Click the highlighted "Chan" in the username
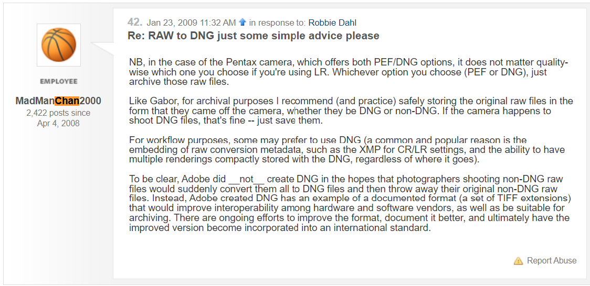590x286 pixels. [67, 101]
